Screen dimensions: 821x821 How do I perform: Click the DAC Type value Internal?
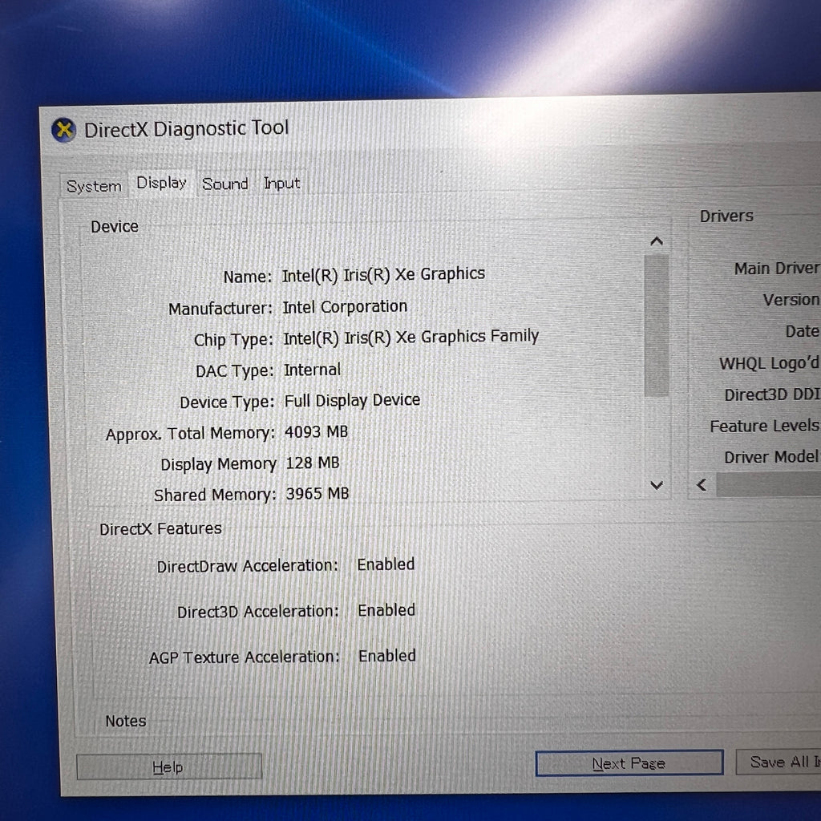(x=312, y=370)
